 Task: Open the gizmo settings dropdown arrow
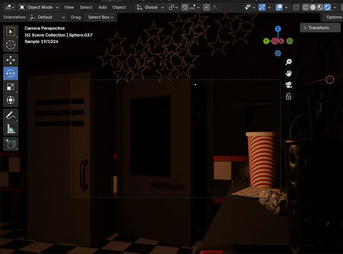(x=269, y=8)
